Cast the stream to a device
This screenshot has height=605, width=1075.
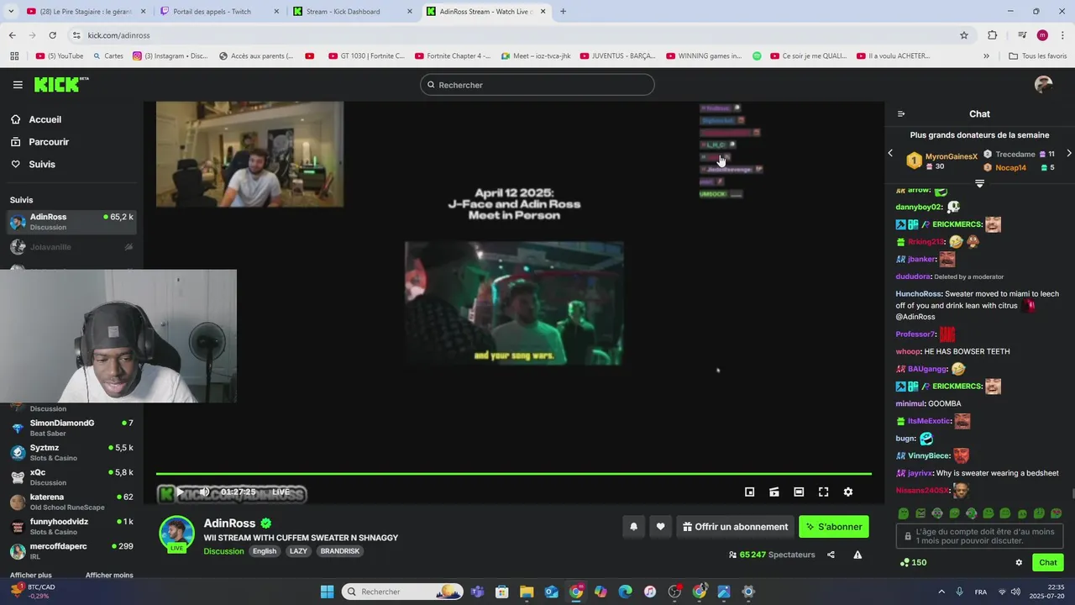click(774, 492)
